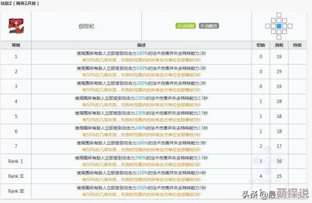This screenshot has width=312, height=203.
Task: Click the attack range grid diagram
Action: 279,26
